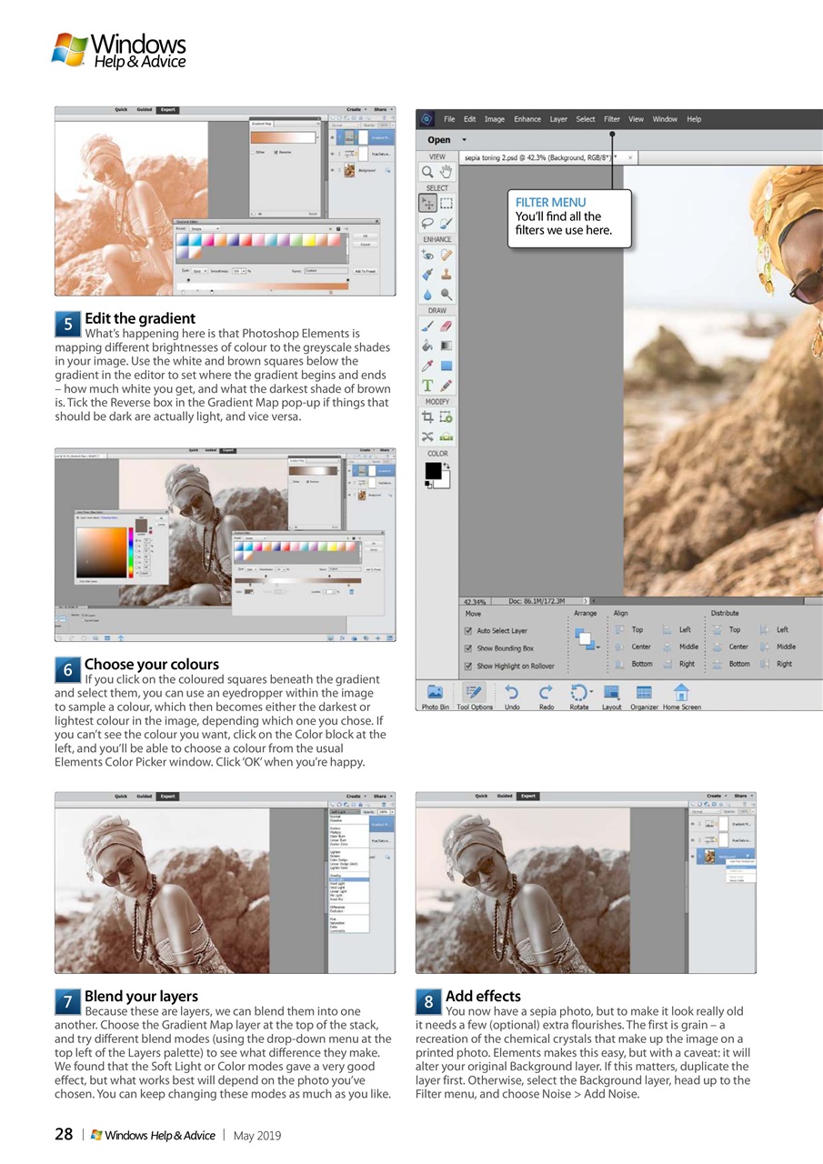823x1164 pixels.
Task: Switch to the Expert tab
Action: tap(527, 796)
